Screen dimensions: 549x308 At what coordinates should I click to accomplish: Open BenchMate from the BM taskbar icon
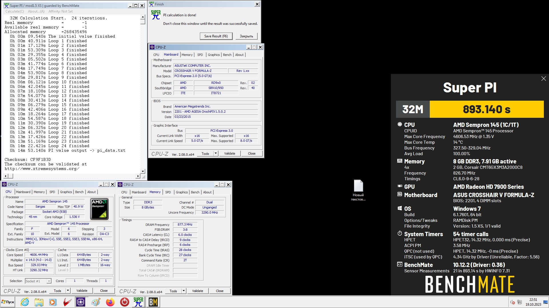coord(153,302)
